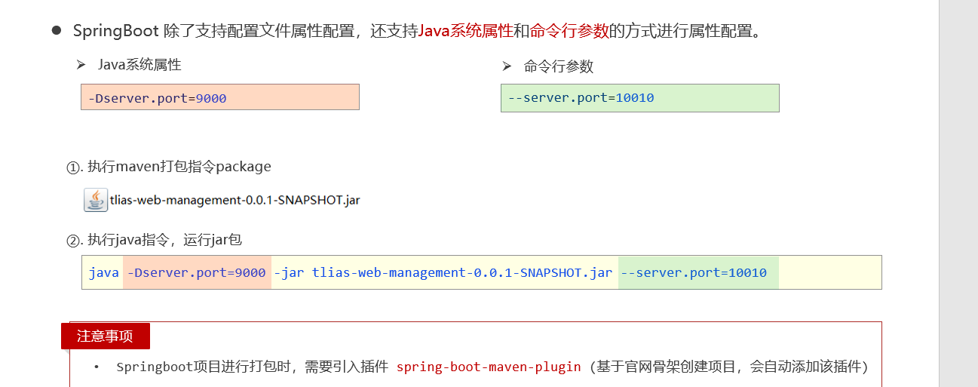Click the circled number ① step marker

pos(73,167)
